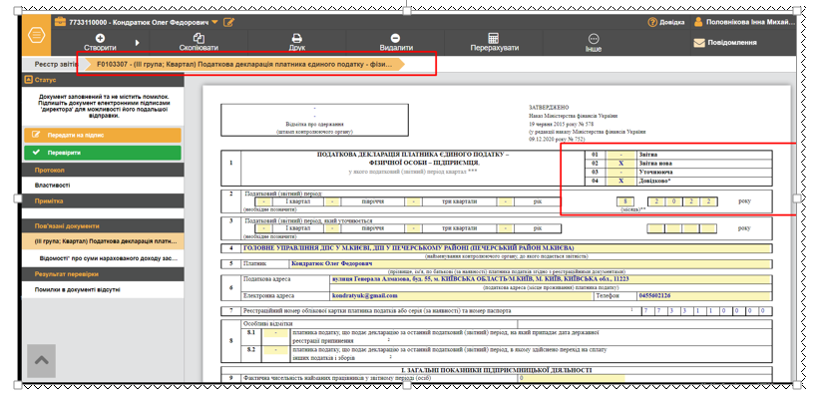The image size is (817, 397).
Task: Open the Примітка section
Action: 103,200
